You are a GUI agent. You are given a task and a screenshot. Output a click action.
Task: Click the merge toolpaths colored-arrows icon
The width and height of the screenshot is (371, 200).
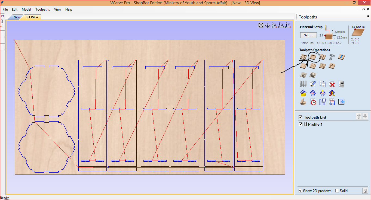pyautogui.click(x=332, y=93)
